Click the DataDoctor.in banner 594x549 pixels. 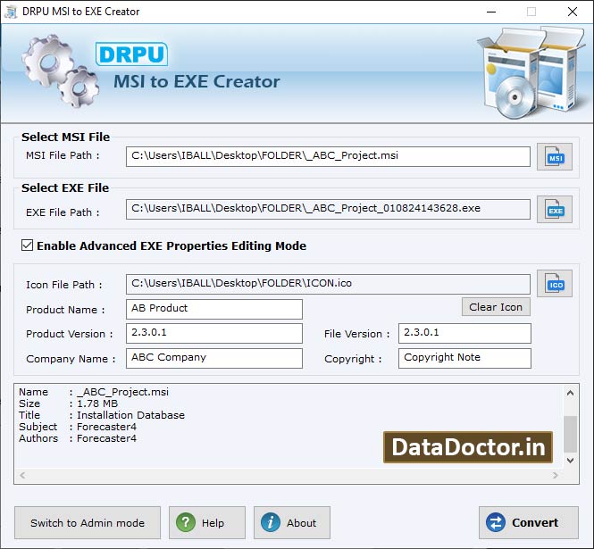[468, 447]
